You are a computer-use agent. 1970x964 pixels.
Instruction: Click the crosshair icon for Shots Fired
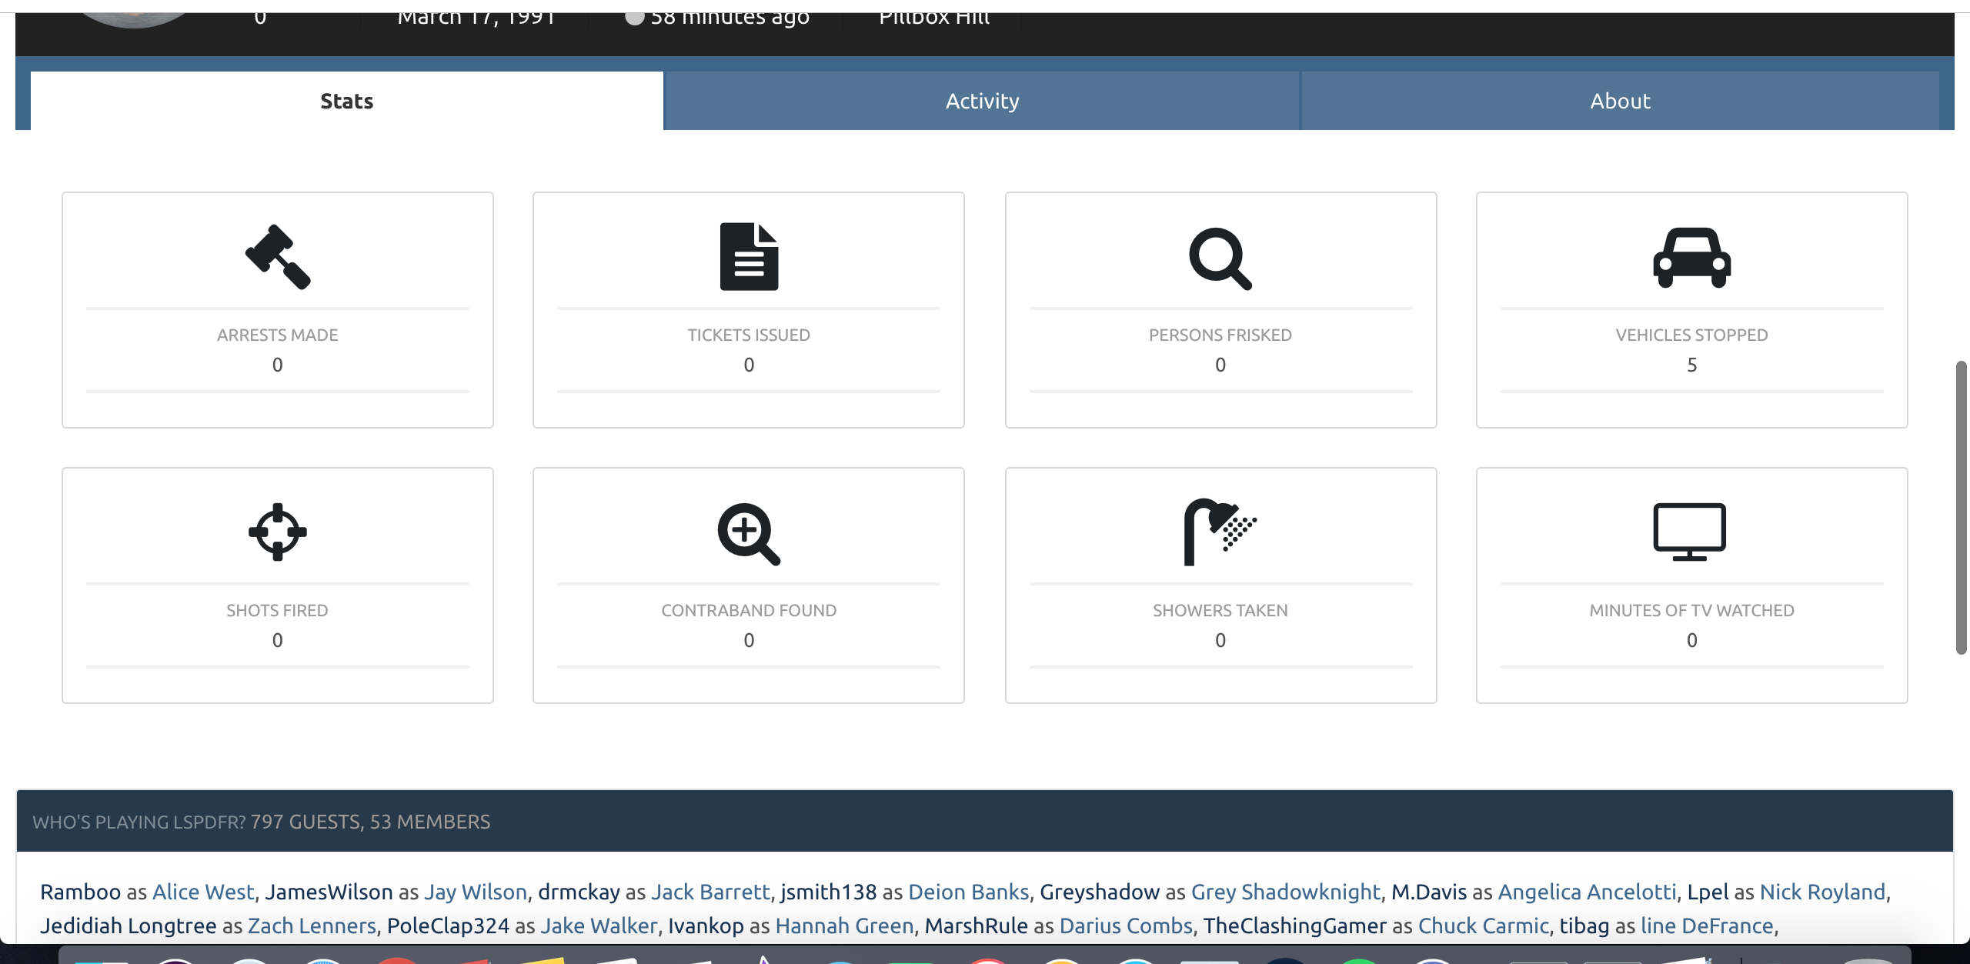tap(278, 532)
